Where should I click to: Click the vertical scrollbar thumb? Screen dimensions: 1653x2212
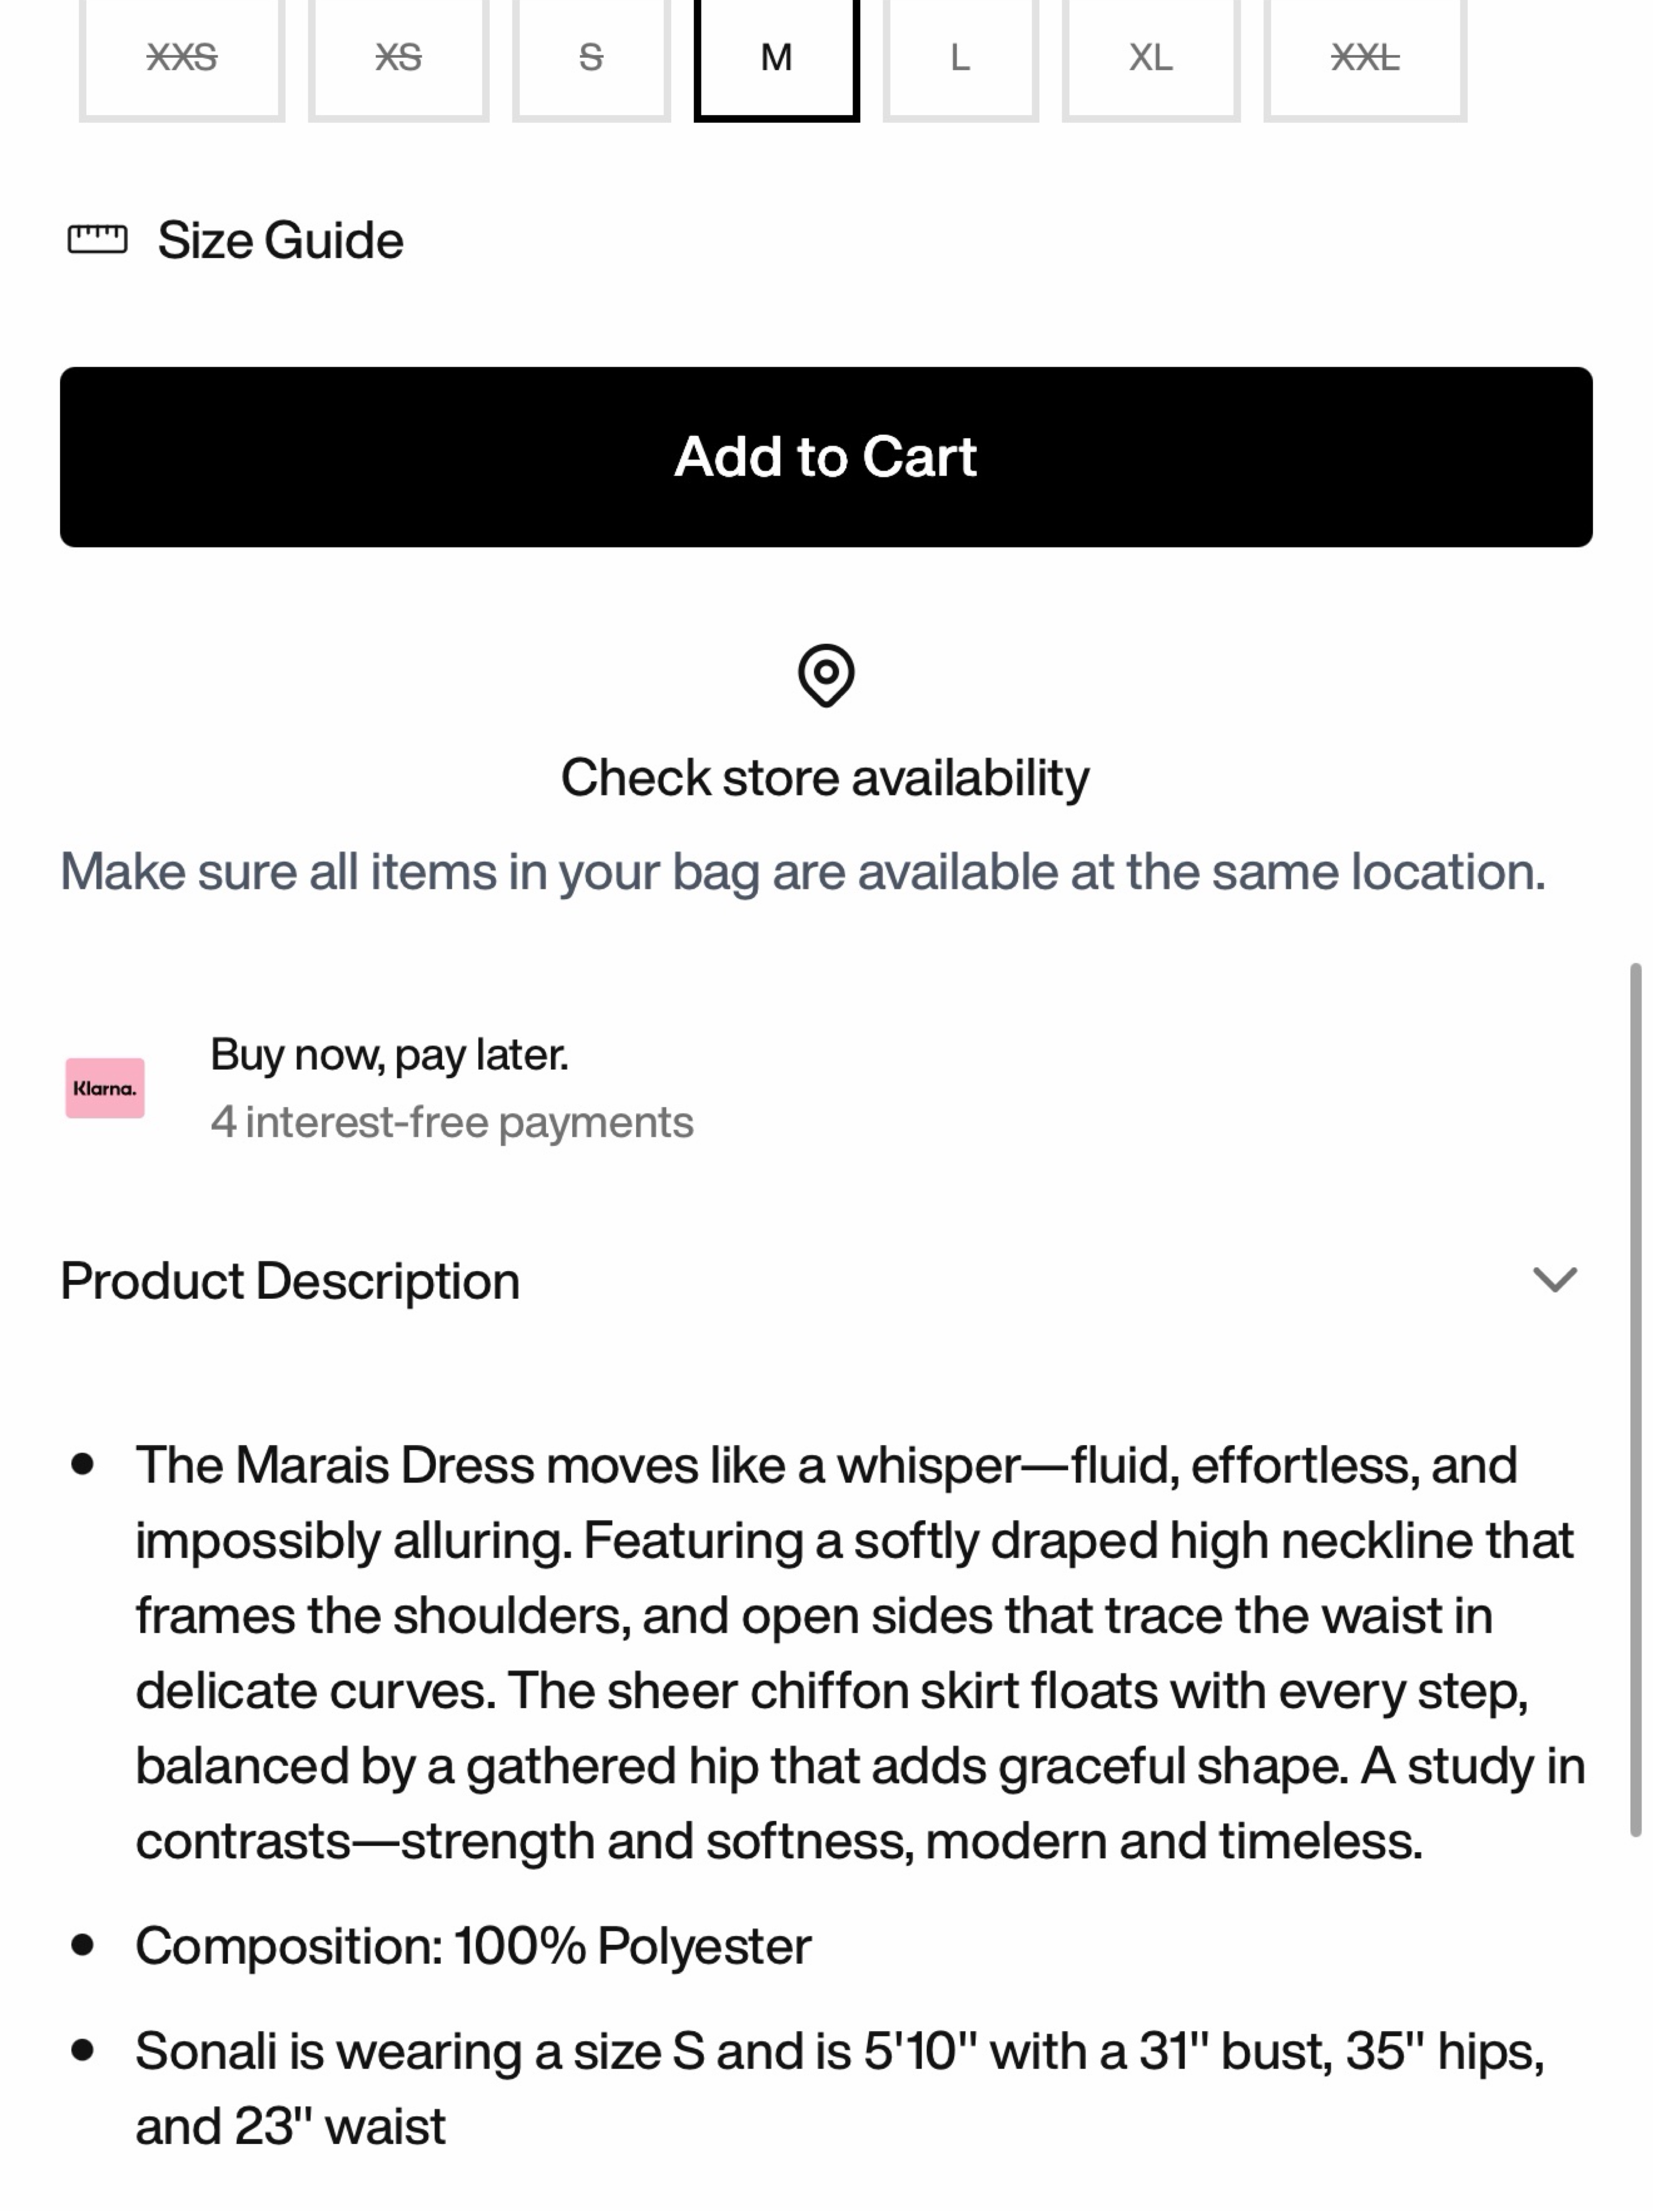1636,1400
